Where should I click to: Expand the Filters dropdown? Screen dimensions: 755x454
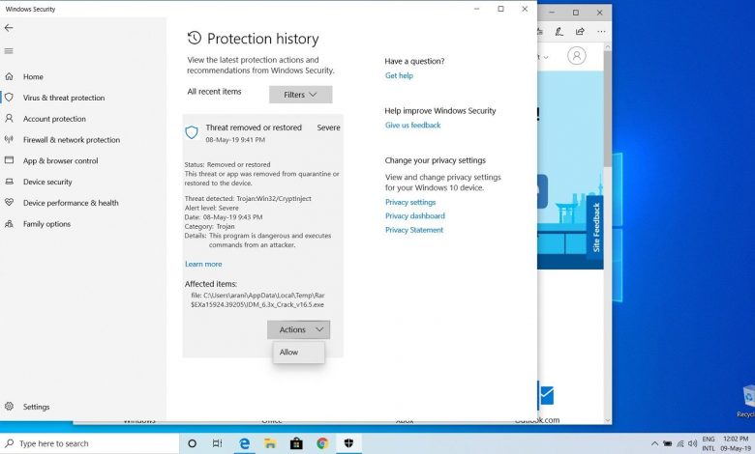(x=300, y=95)
